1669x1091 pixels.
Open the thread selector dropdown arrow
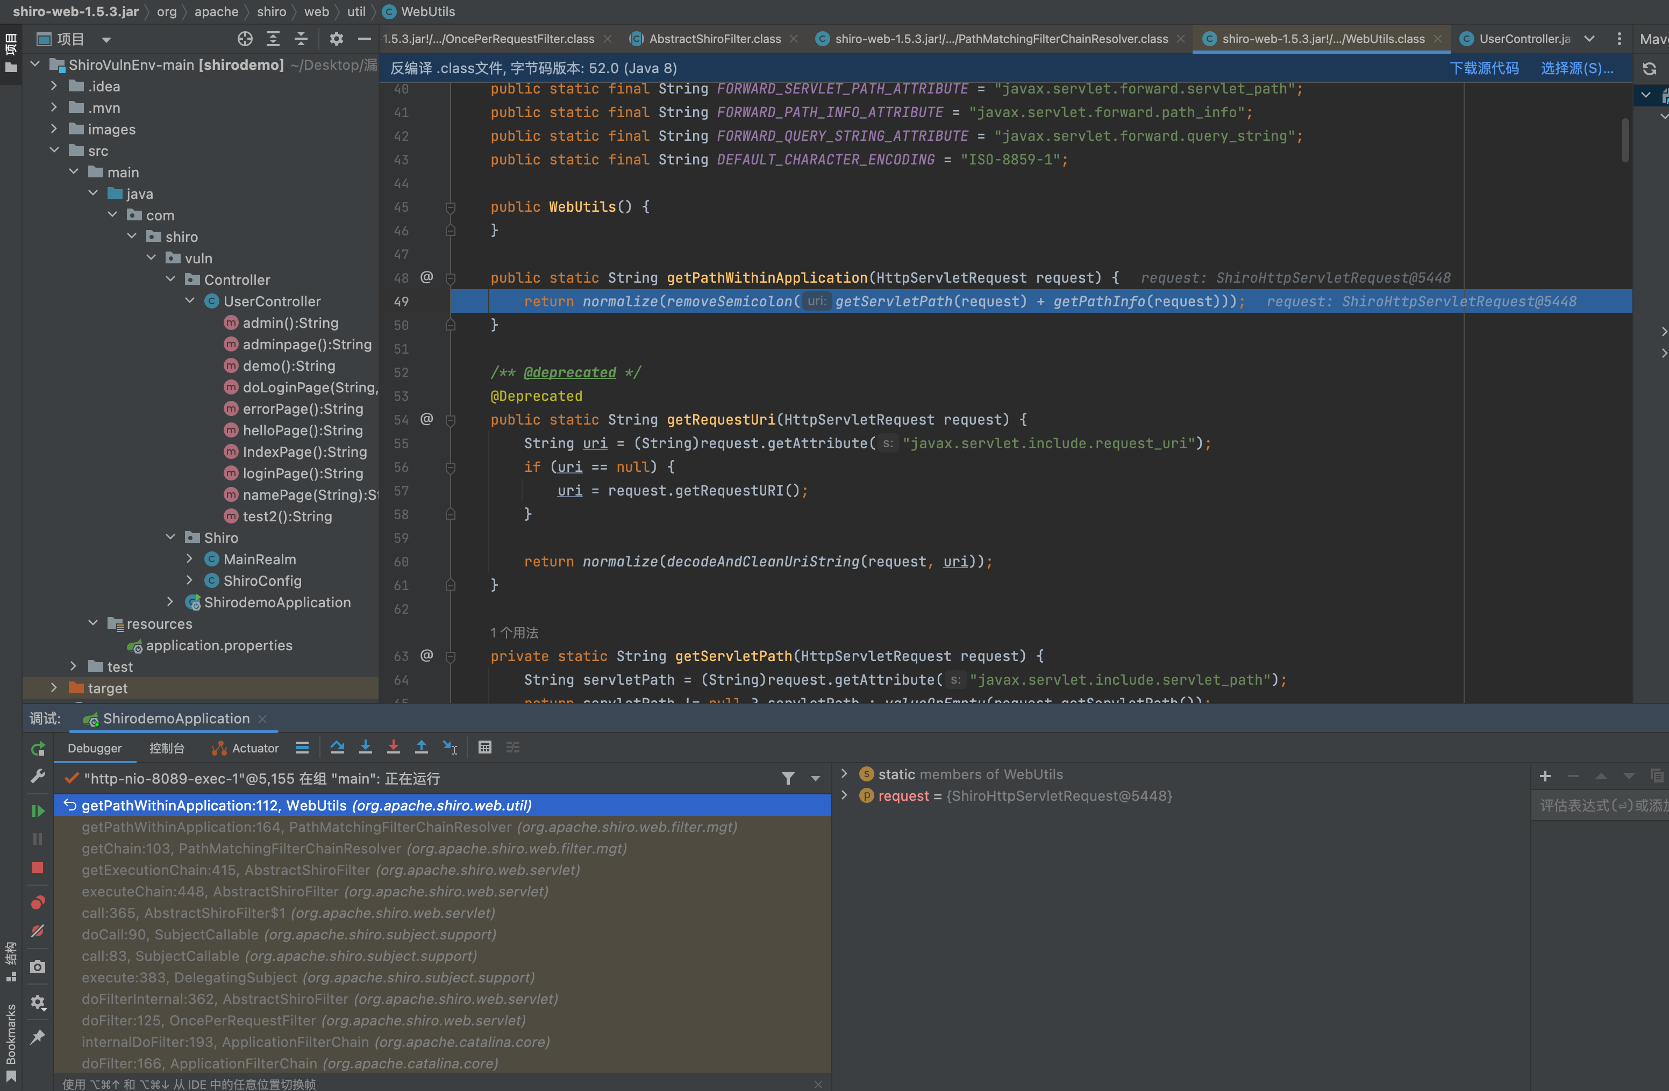[x=815, y=779]
